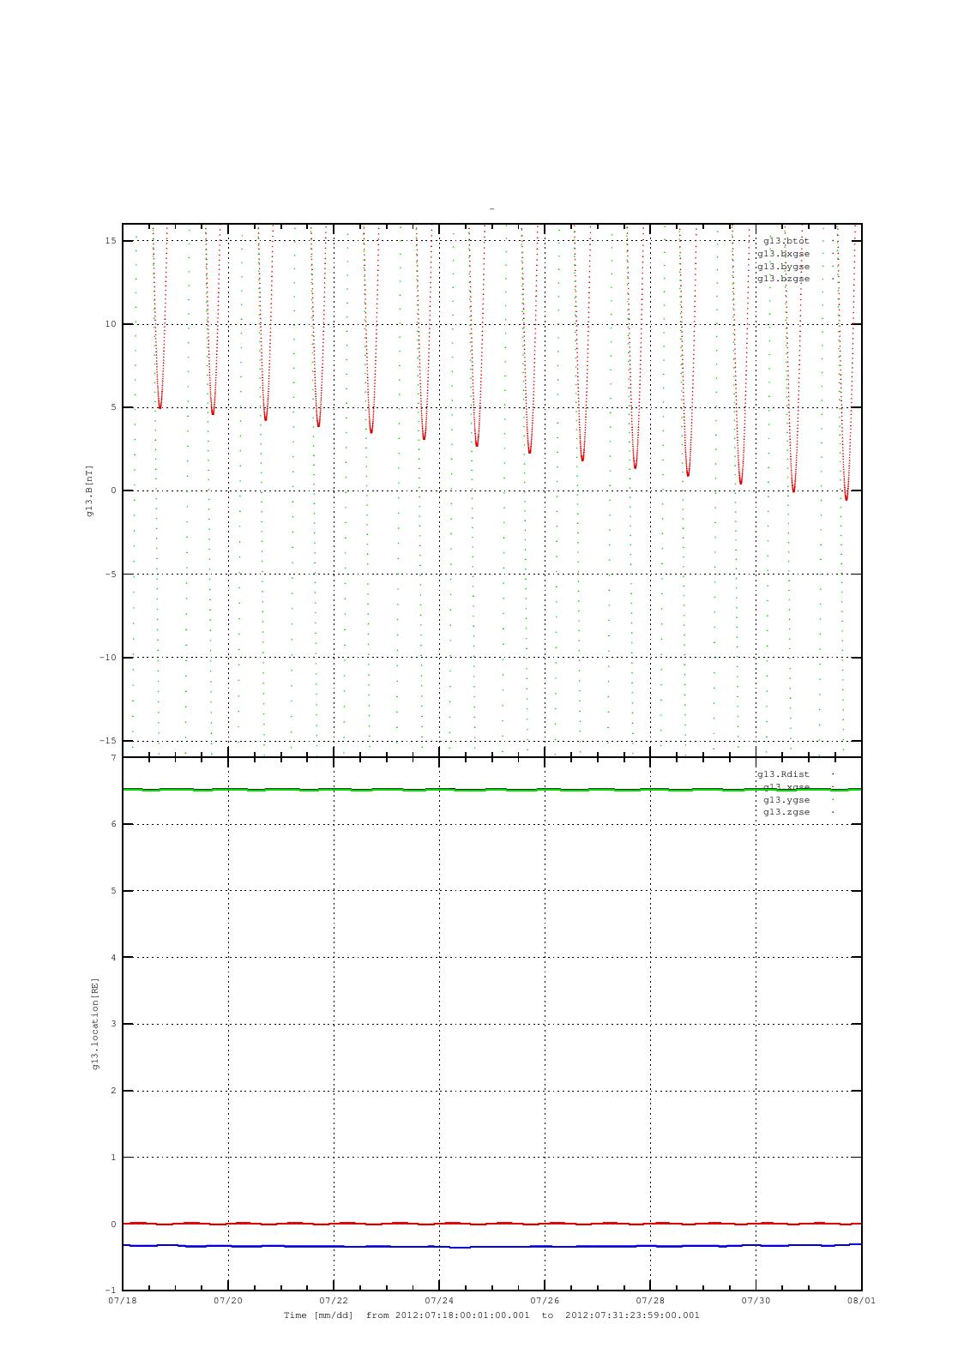Viewport: 970px width, 1372px height.
Task: Click the g13.bygse legend label
Action: (783, 266)
